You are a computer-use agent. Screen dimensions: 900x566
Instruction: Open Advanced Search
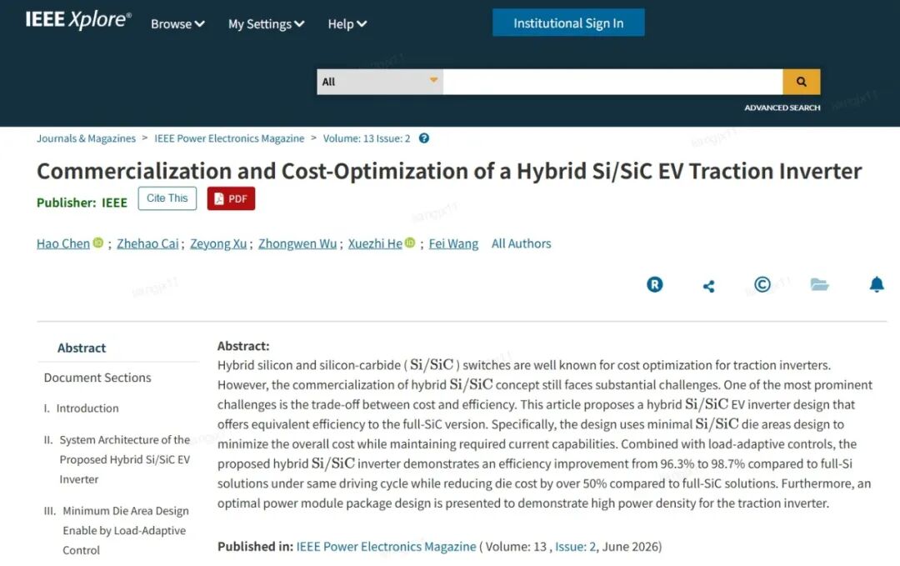[782, 108]
